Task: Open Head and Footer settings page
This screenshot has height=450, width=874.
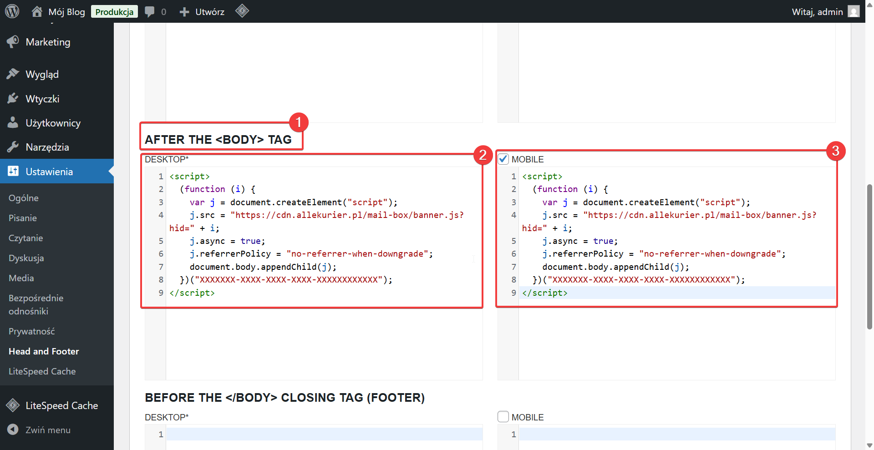Action: pyautogui.click(x=44, y=351)
